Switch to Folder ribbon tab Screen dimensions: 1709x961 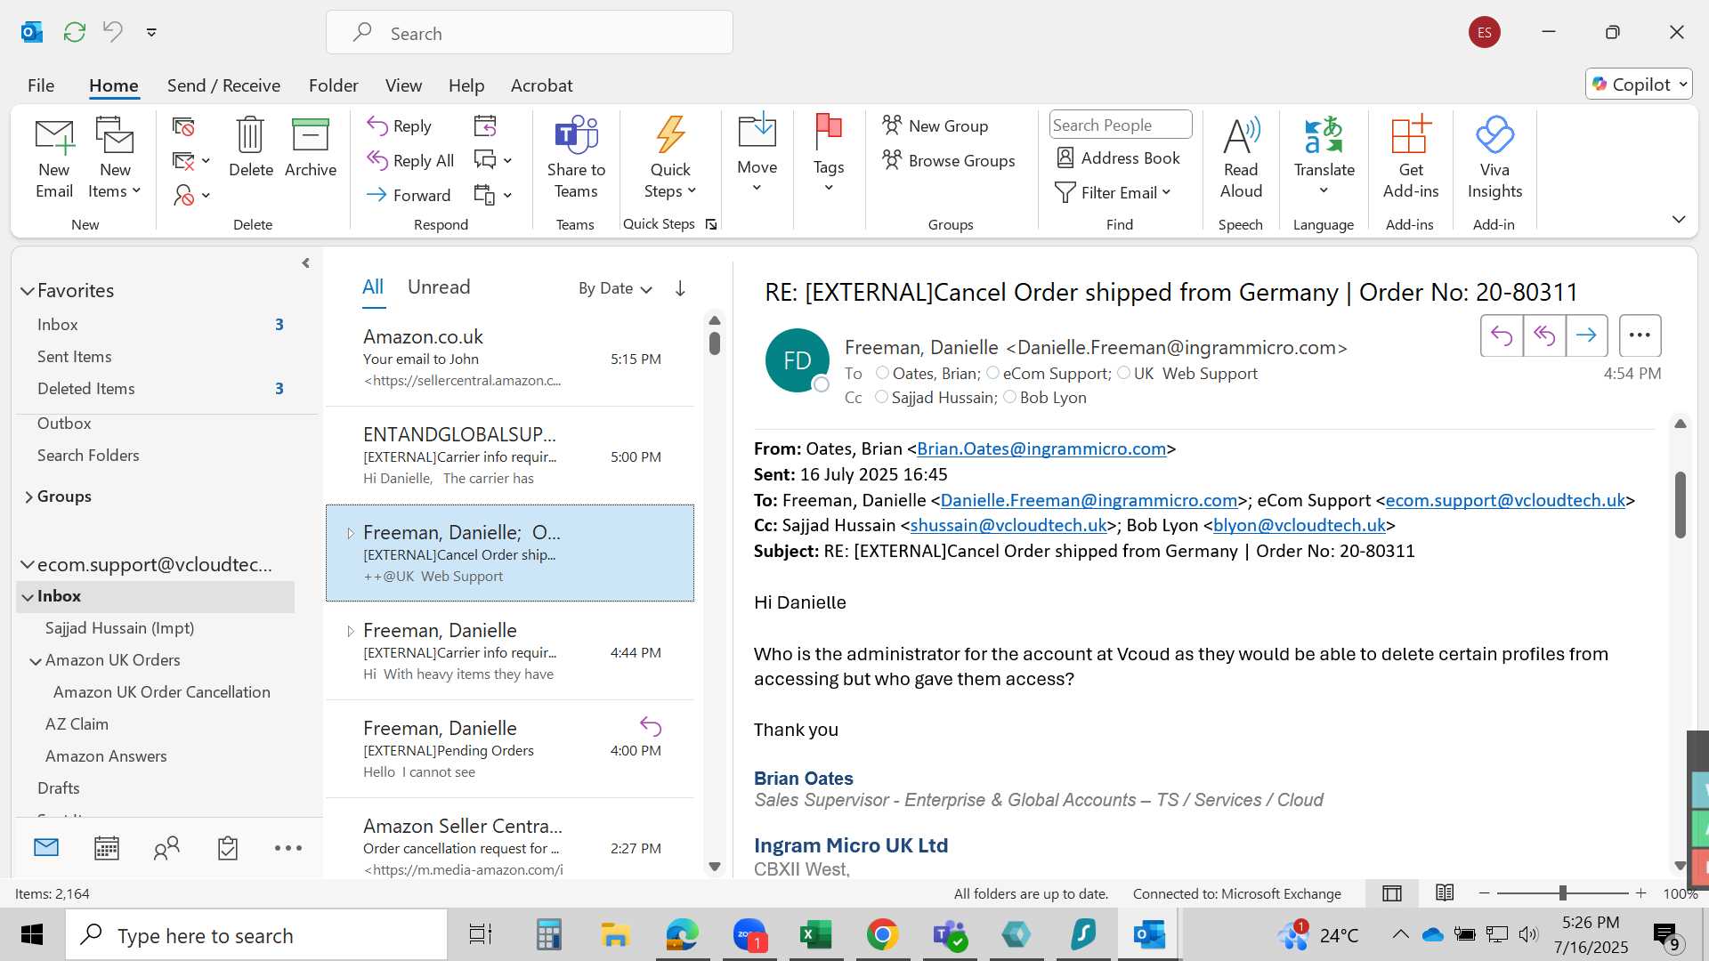[333, 85]
